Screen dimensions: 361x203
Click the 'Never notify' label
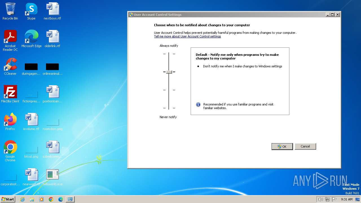tap(168, 117)
